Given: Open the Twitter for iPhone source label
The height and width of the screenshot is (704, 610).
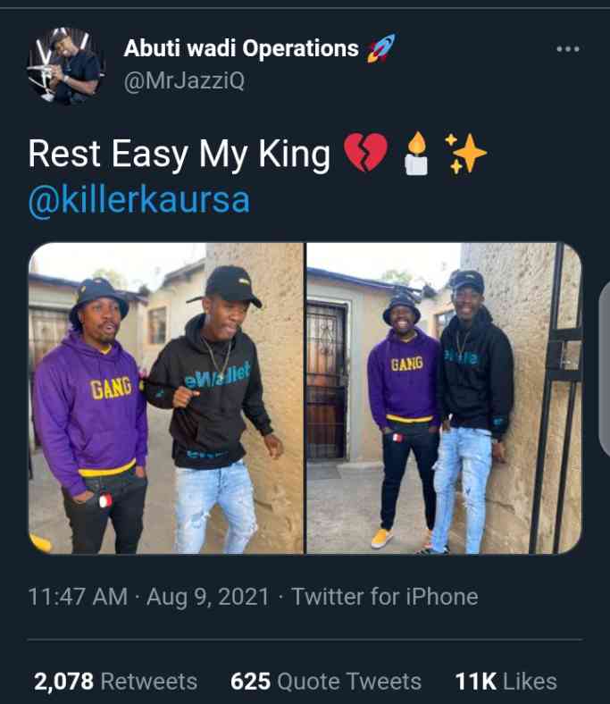Looking at the screenshot, I should pos(385,597).
